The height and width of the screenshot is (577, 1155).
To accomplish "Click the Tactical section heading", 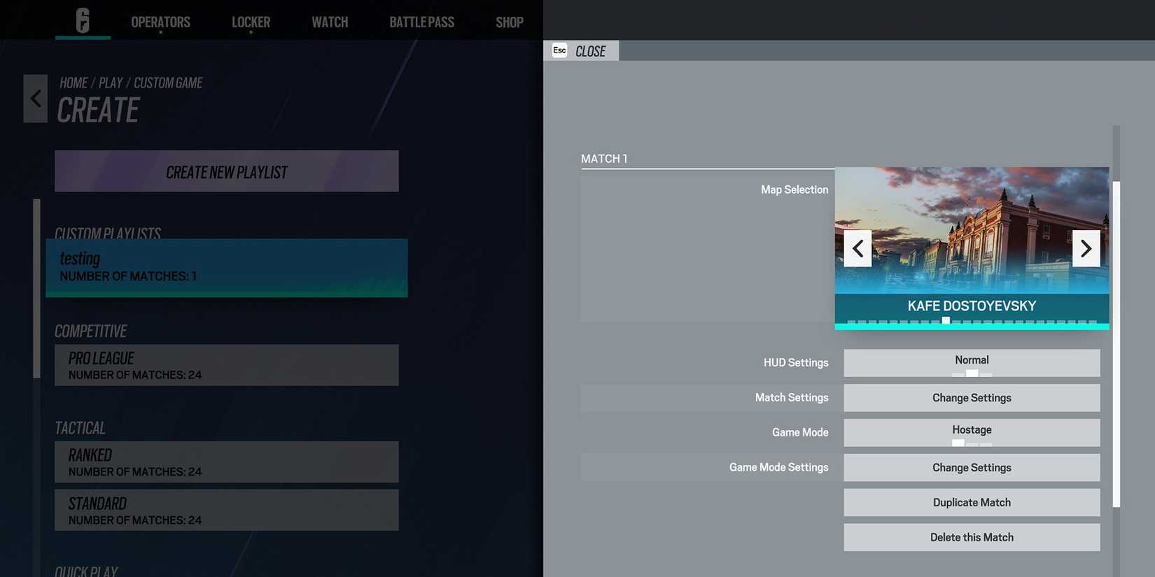I will pos(80,428).
